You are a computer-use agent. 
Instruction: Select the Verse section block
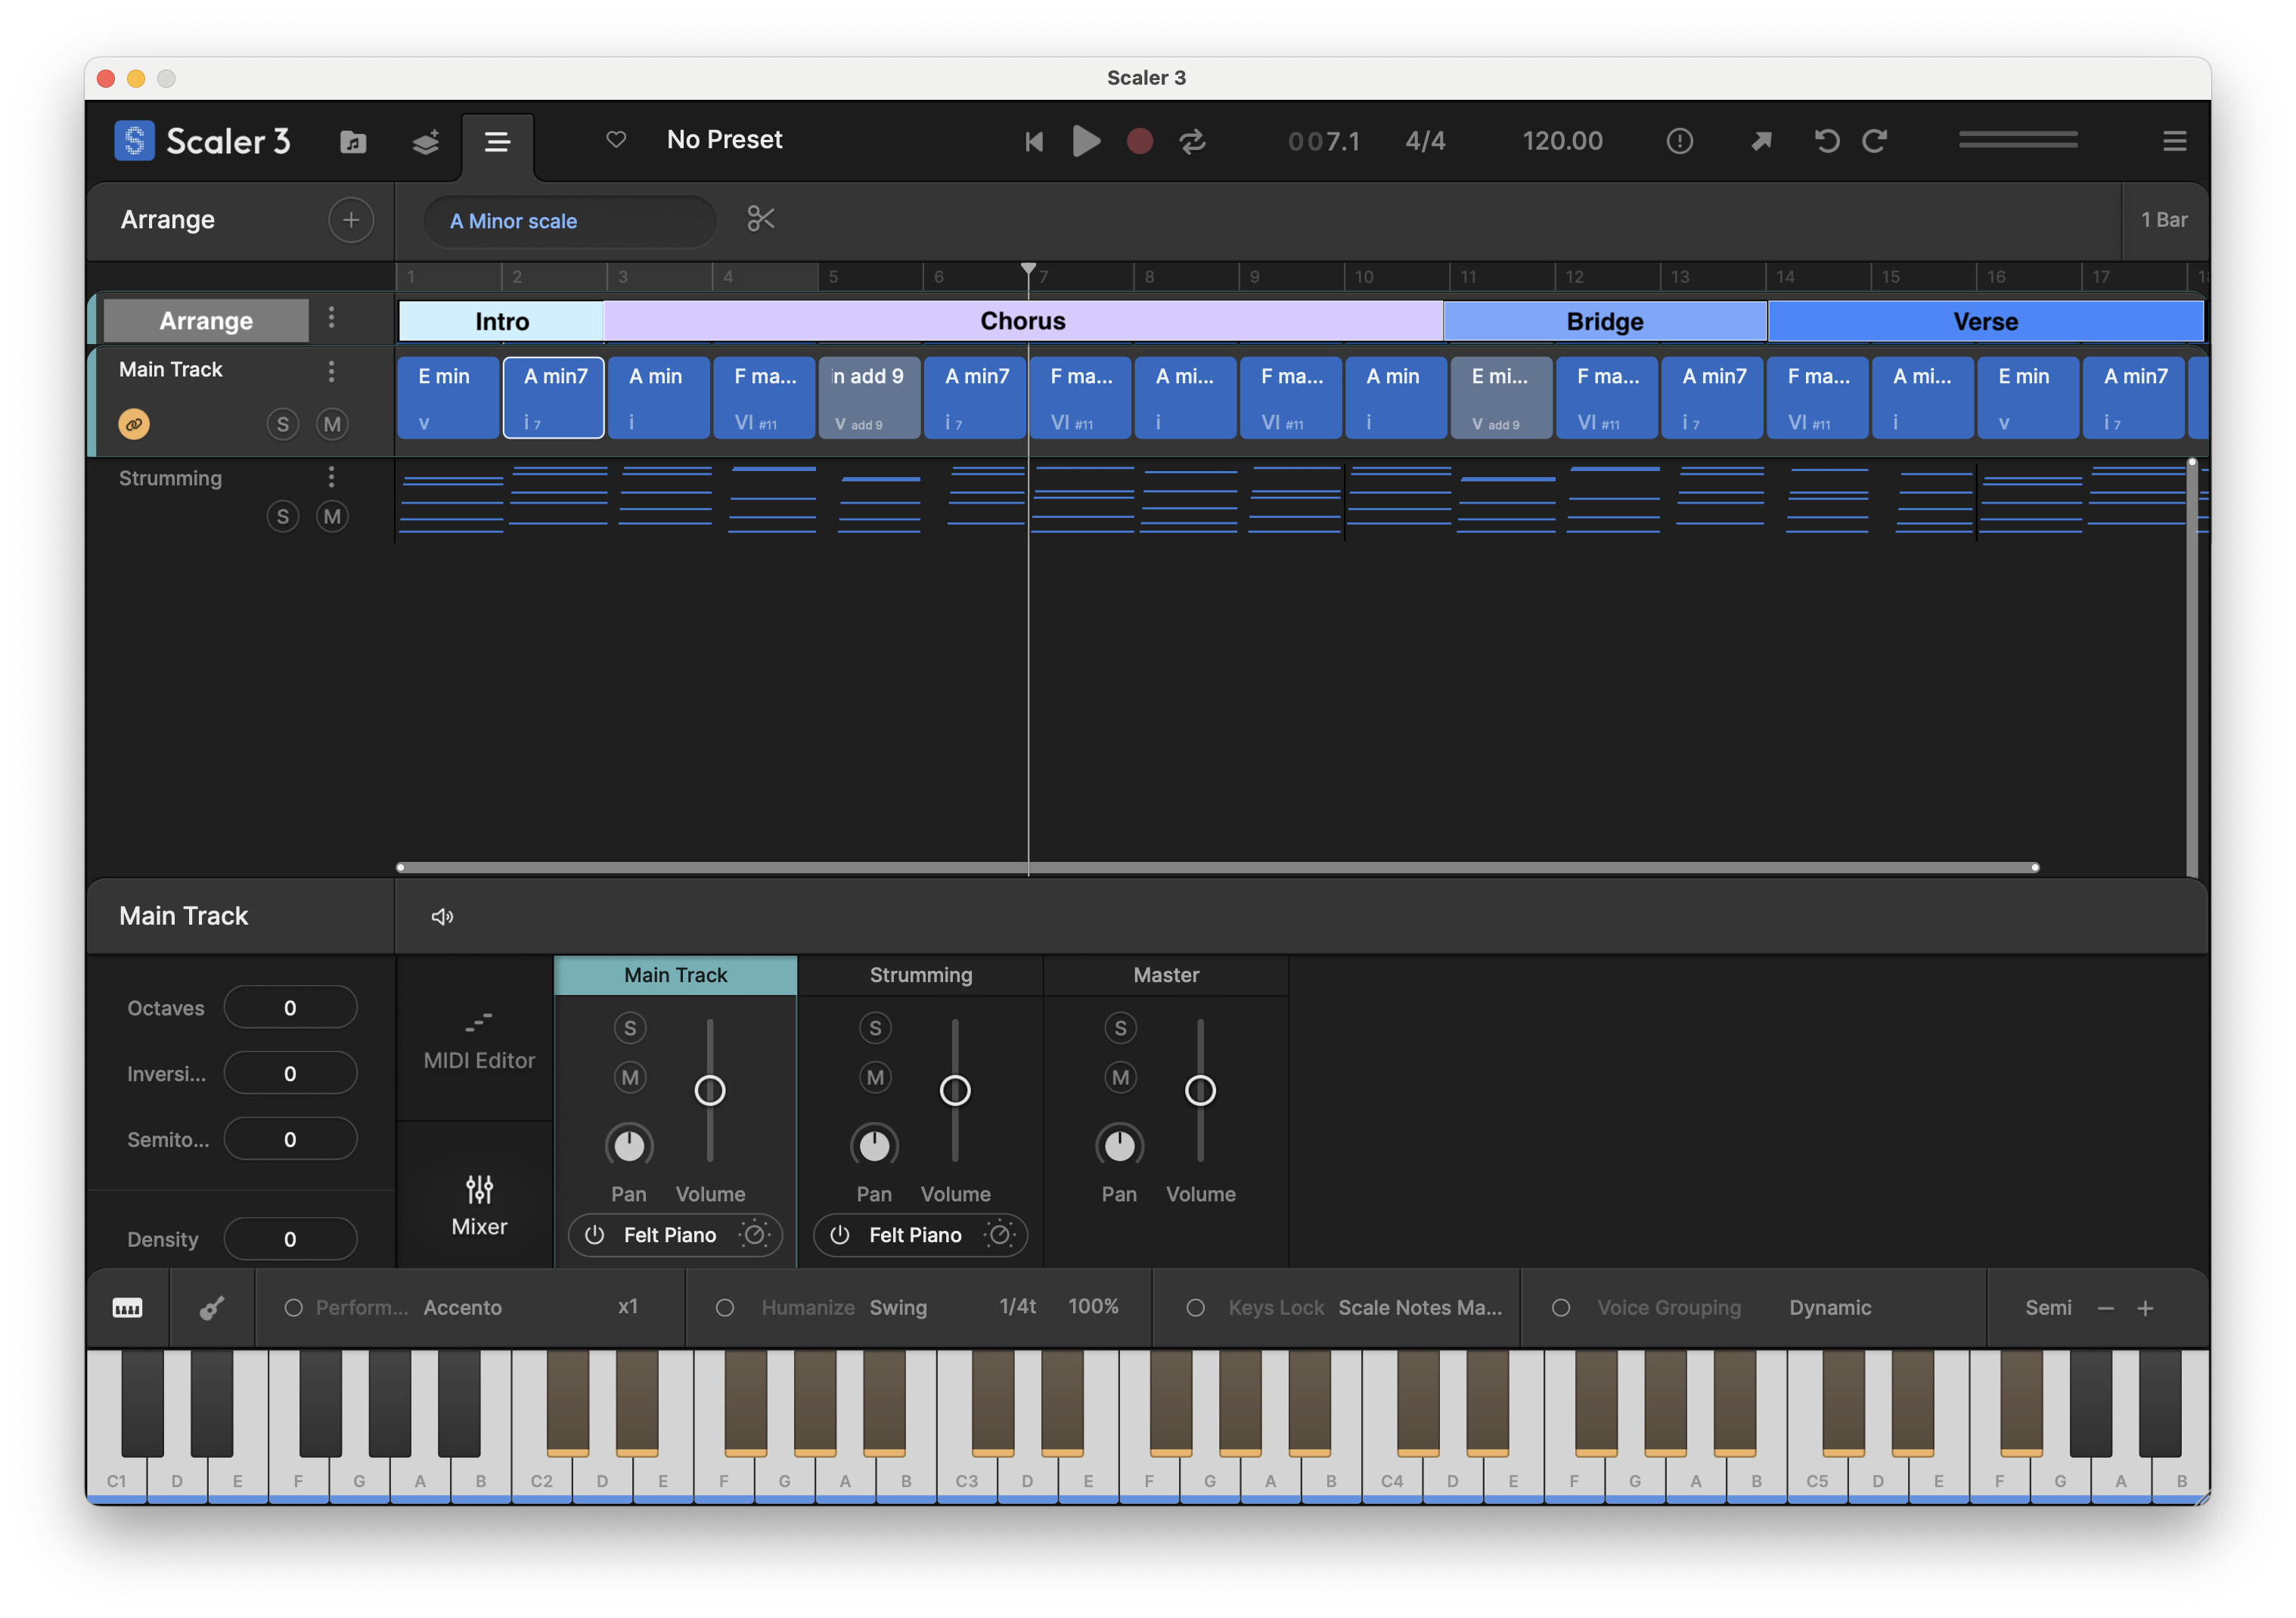(1986, 321)
